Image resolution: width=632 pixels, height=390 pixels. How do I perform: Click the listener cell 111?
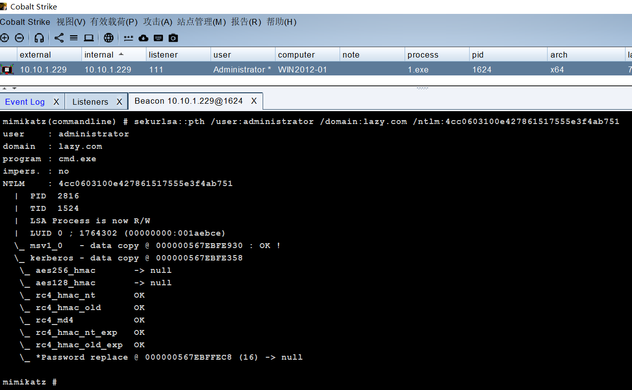156,69
